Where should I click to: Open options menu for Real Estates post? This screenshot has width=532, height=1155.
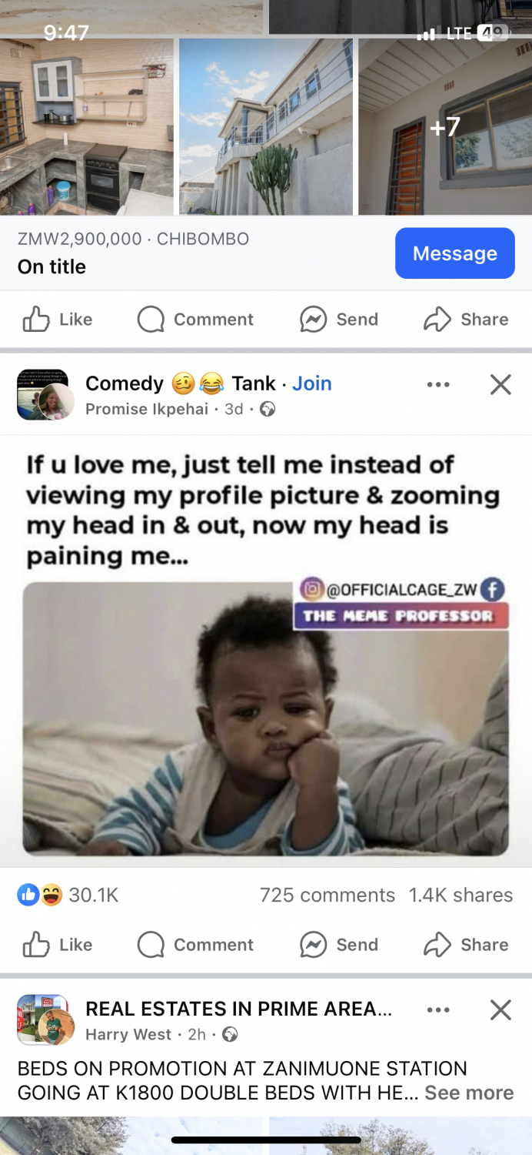pyautogui.click(x=438, y=1009)
